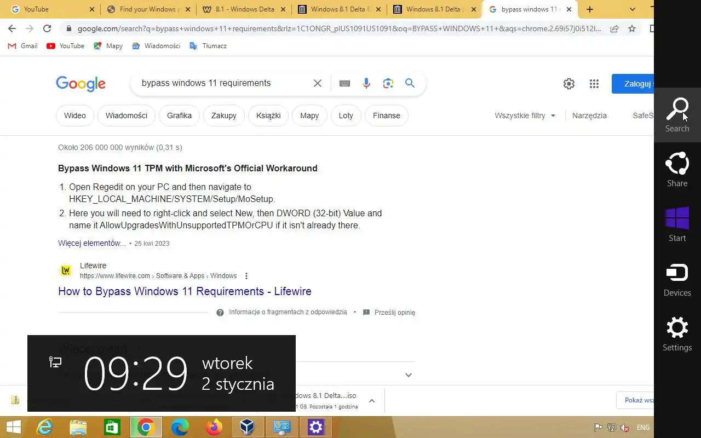Start a voice search with the microphone
Screen dimensions: 701x438
point(366,83)
